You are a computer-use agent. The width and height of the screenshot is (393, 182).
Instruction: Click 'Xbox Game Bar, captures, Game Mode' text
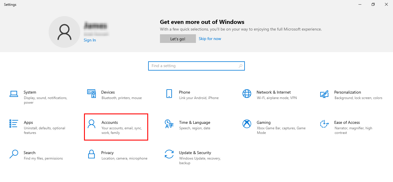281,130
